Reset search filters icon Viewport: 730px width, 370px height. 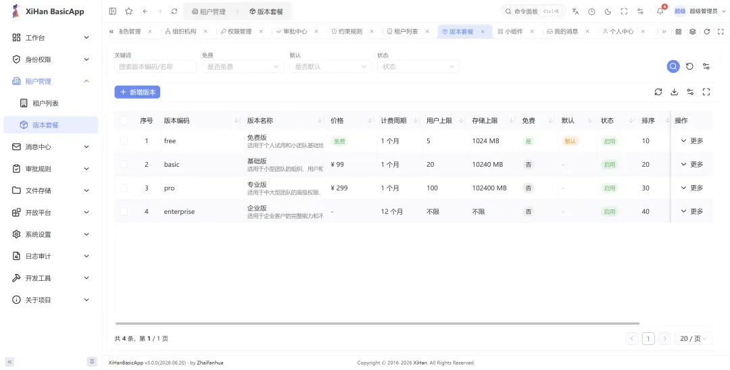pyautogui.click(x=689, y=66)
